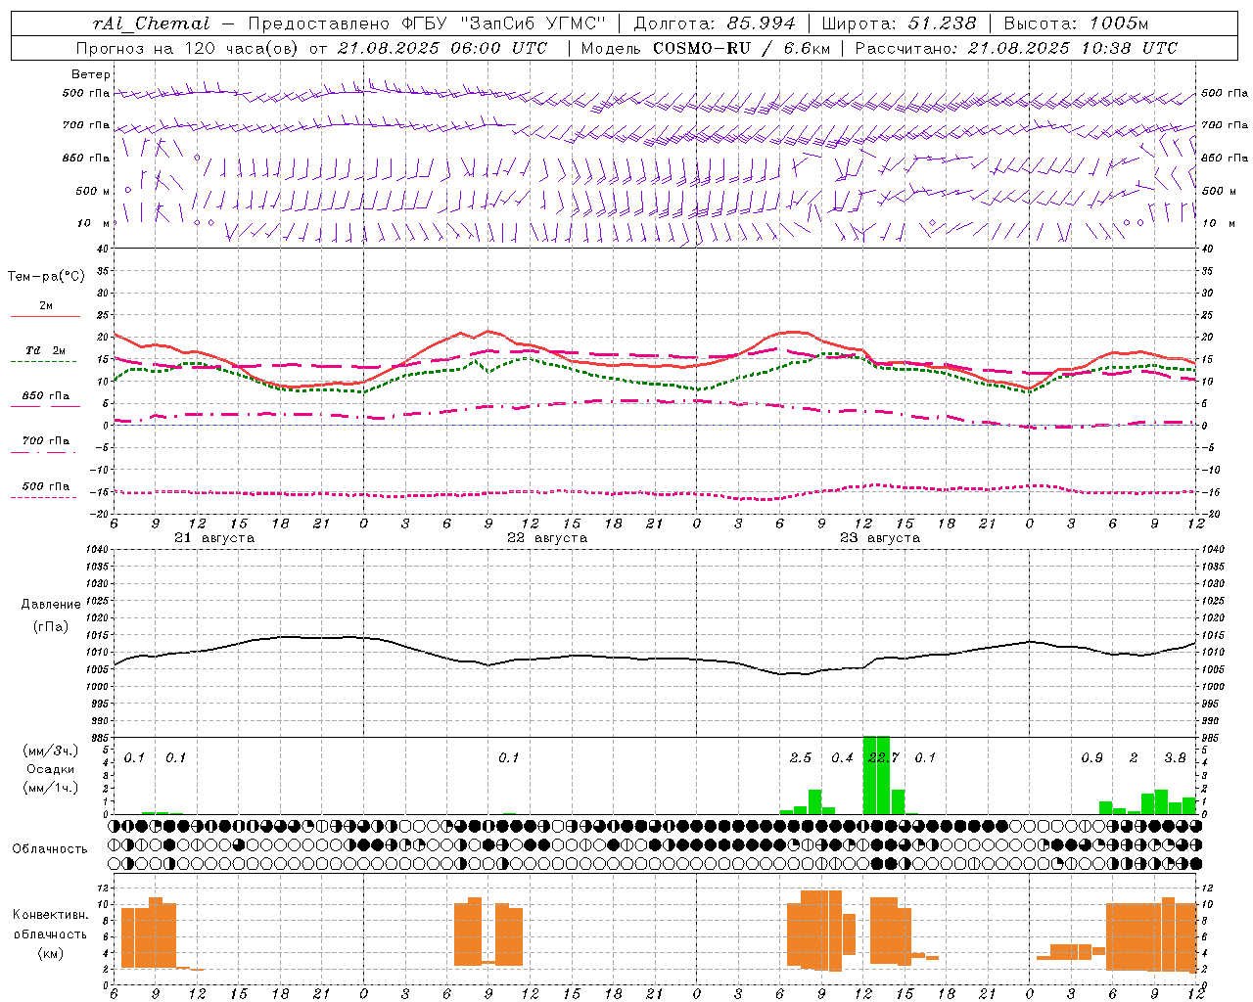Click the 22.7 precipitation value

click(x=884, y=757)
